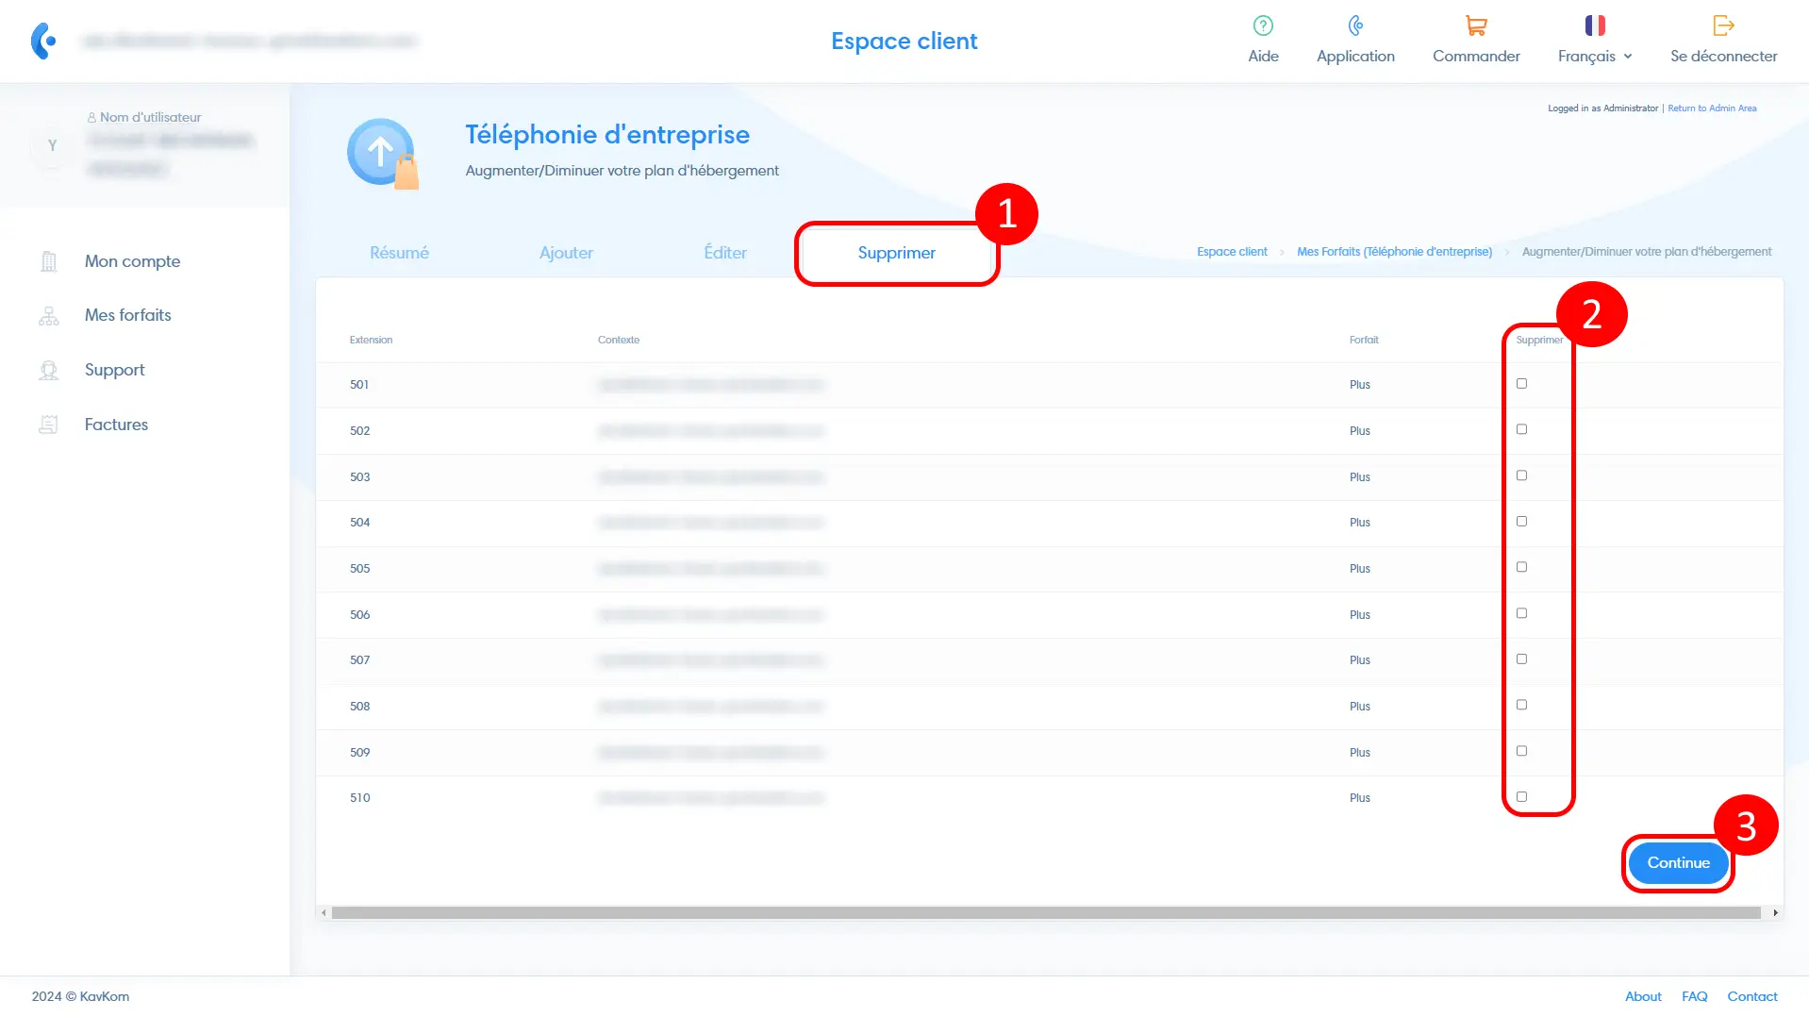1809x1017 pixels.
Task: Click the Se déconnecter logout icon
Action: (x=1723, y=25)
